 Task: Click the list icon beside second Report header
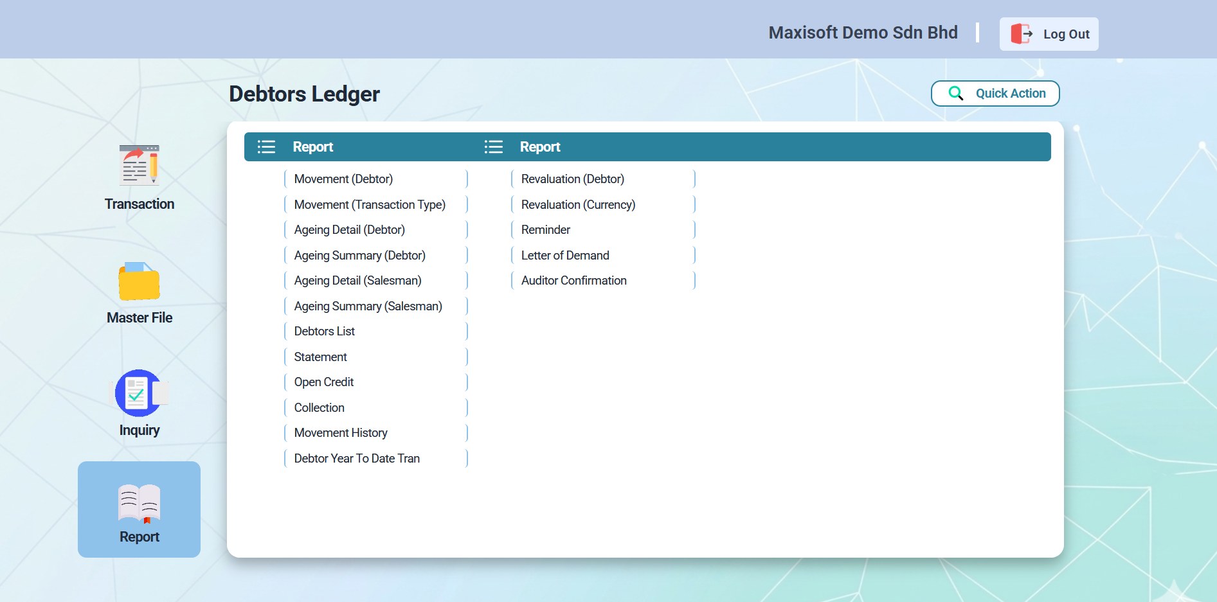[x=493, y=146]
